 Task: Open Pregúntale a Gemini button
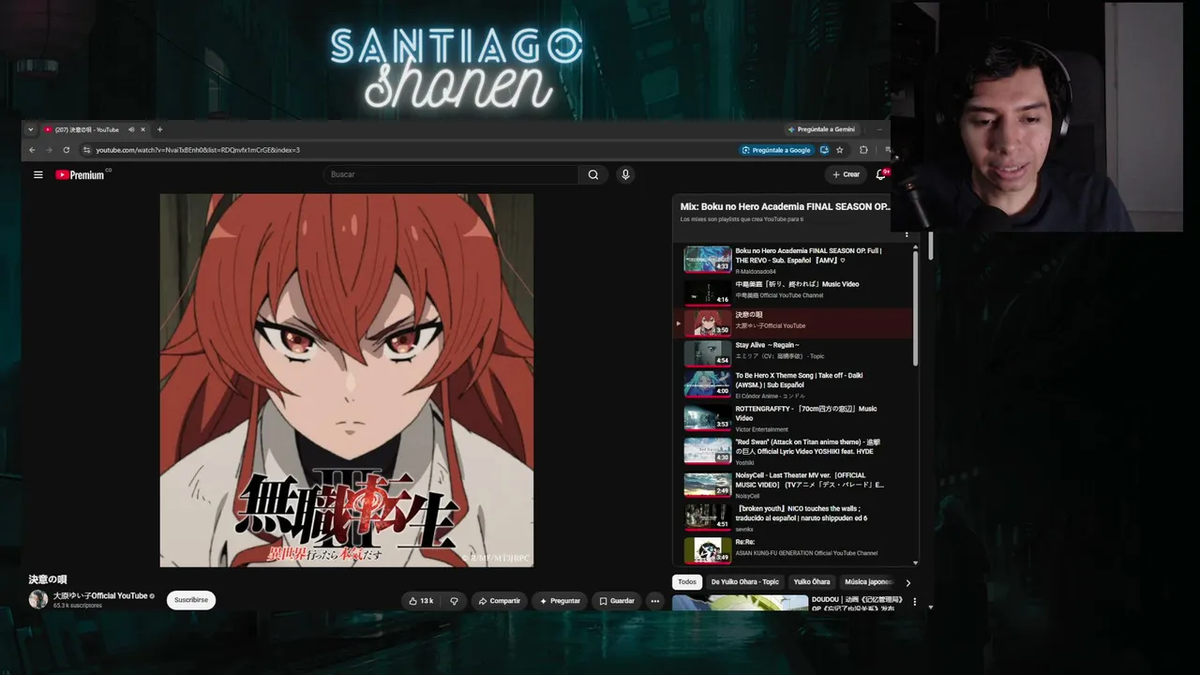click(x=821, y=129)
